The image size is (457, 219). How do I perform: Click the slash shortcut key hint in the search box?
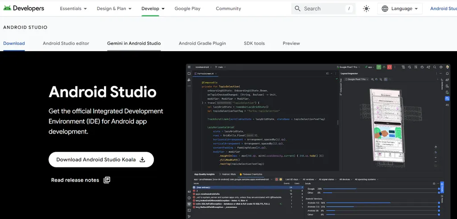[x=349, y=8]
